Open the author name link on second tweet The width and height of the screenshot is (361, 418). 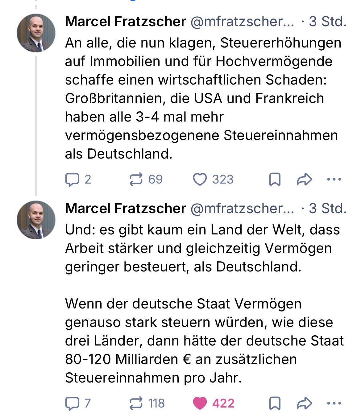click(125, 209)
